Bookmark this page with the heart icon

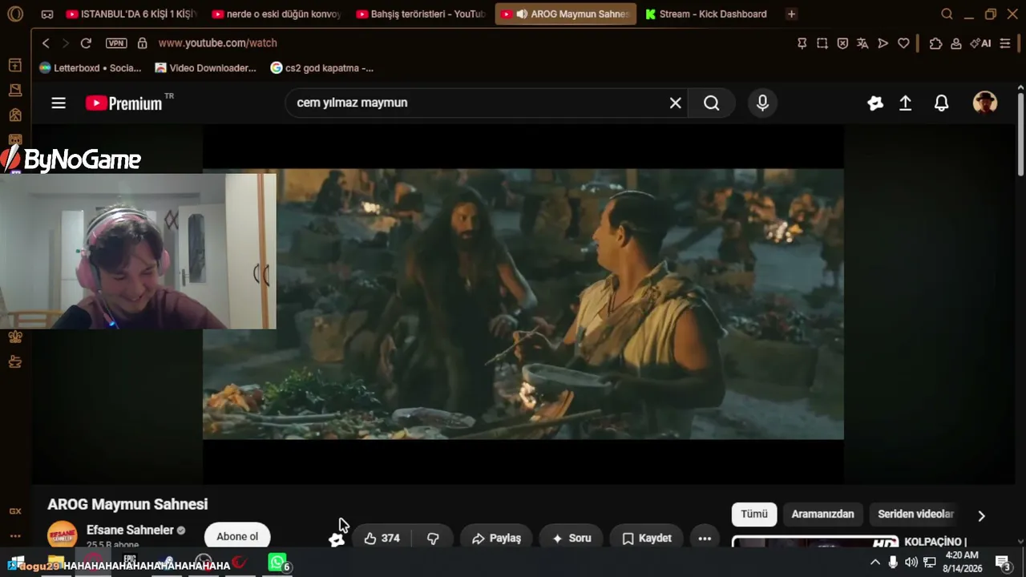coord(903,43)
